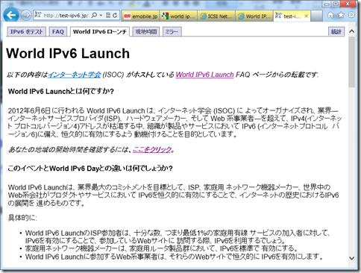Click the 'ここをクリック' link
361x273 pixels.
click(x=152, y=150)
